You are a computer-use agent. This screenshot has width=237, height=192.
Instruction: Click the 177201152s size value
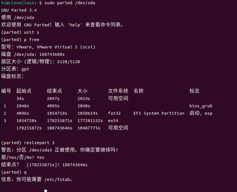click(90, 121)
